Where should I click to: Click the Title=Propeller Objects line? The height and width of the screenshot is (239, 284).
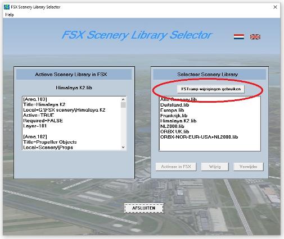(50, 142)
